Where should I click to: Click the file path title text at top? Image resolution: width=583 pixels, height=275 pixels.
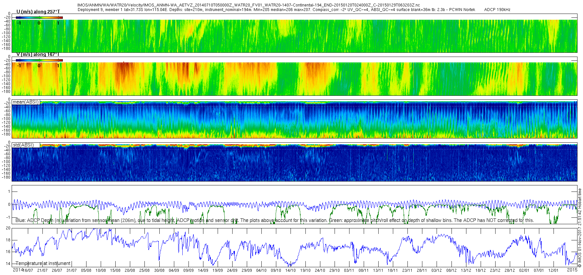(x=249, y=5)
